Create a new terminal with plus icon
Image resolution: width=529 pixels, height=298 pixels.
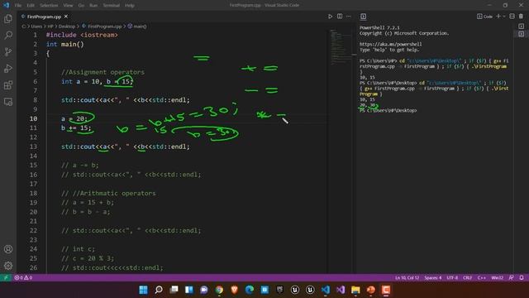[x=498, y=17]
